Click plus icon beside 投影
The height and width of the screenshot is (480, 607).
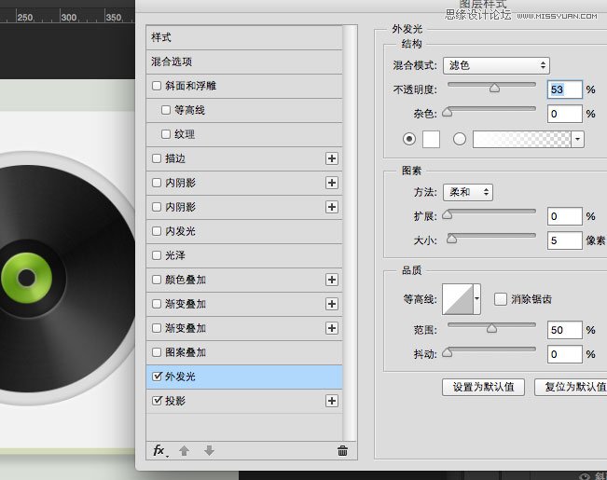pos(332,401)
